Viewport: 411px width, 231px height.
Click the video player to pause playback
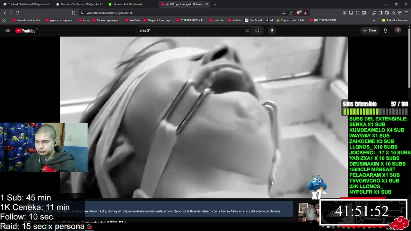[204, 117]
